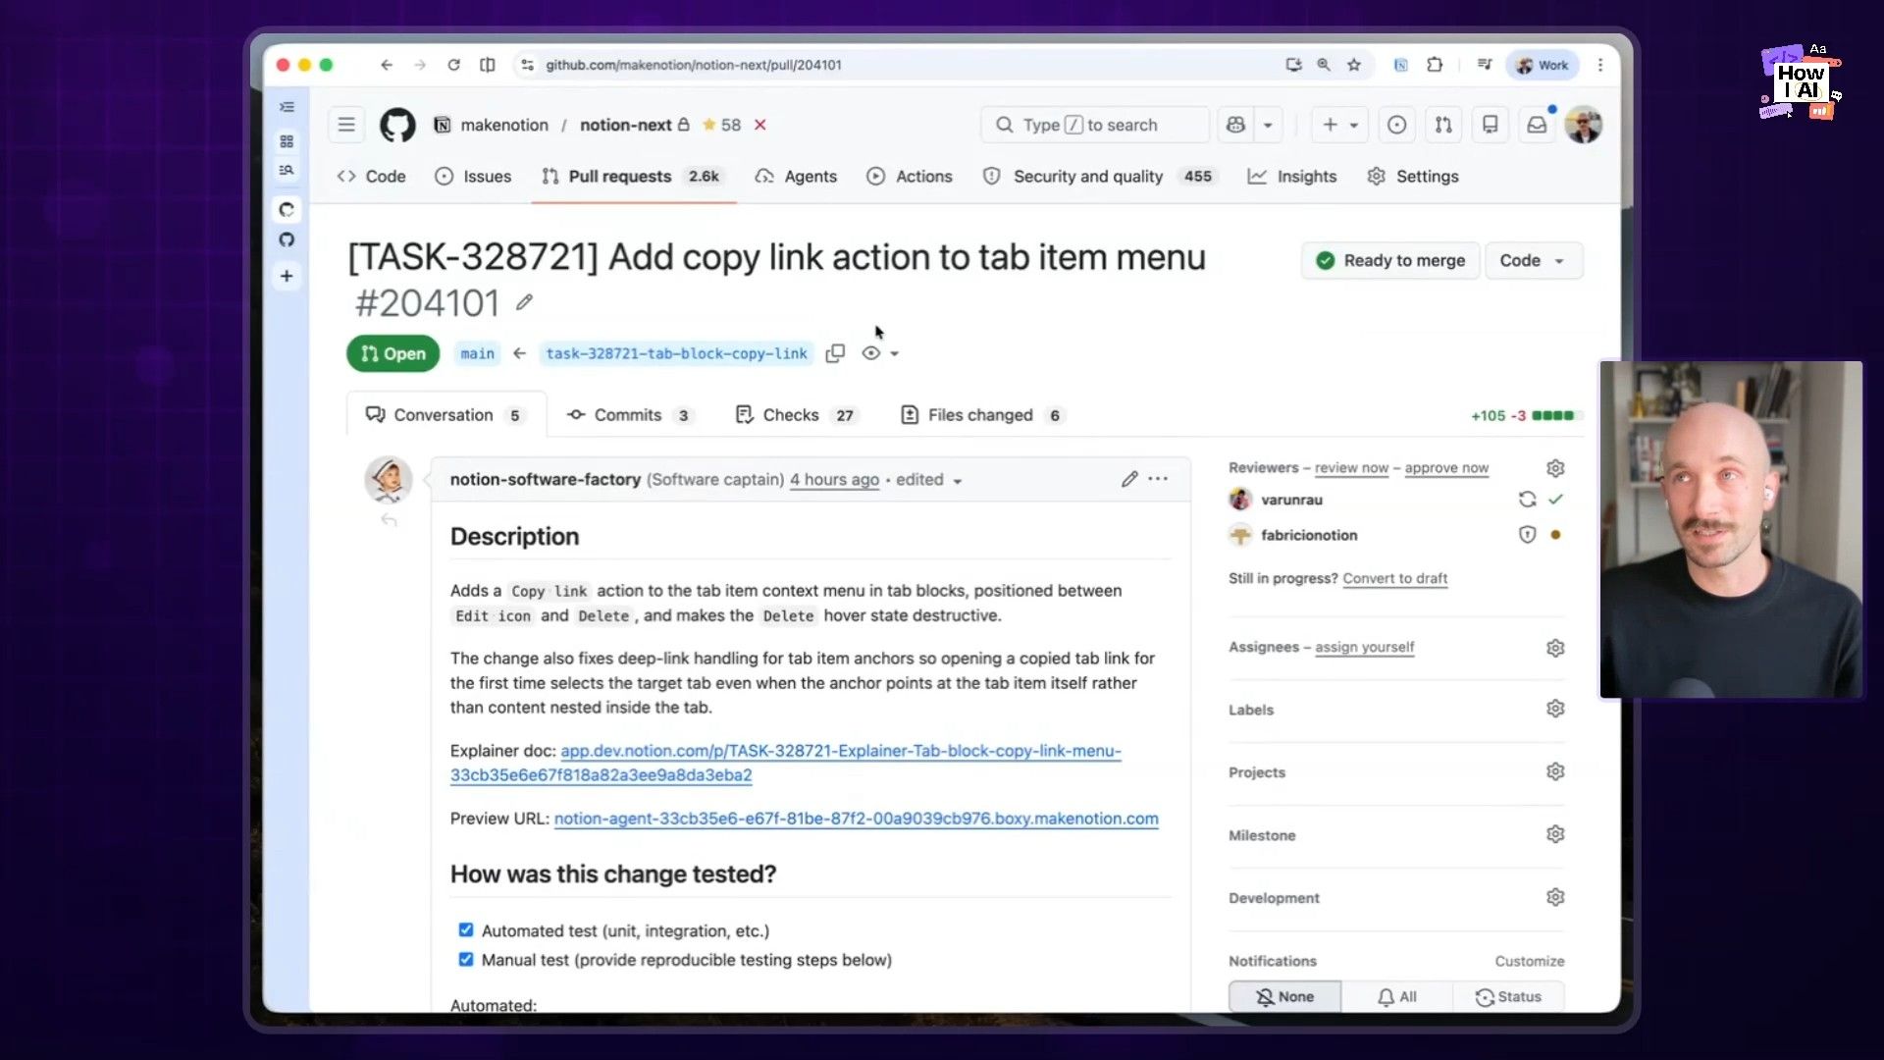Viewport: 1884px width, 1060px height.
Task: Open the notifications inbox icon
Action: coord(1537,125)
